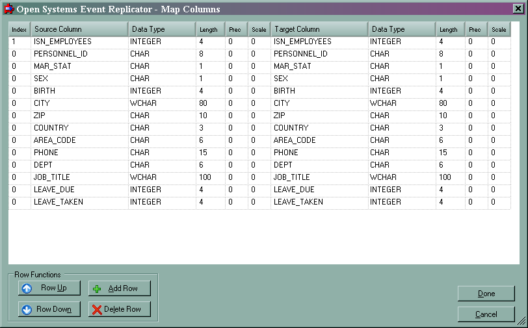
Task: Select source column BIRTH cell
Action: point(79,91)
